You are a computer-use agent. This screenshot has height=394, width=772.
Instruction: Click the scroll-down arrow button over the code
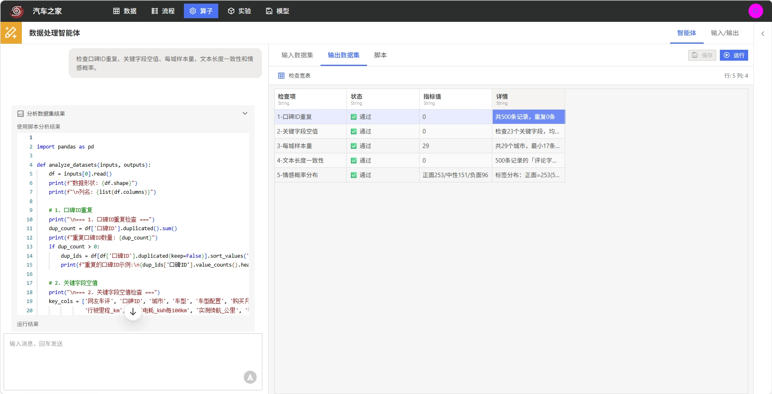[133, 312]
